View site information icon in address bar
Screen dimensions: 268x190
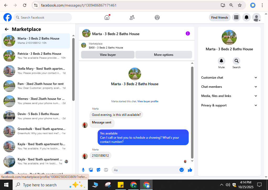pos(36,5)
